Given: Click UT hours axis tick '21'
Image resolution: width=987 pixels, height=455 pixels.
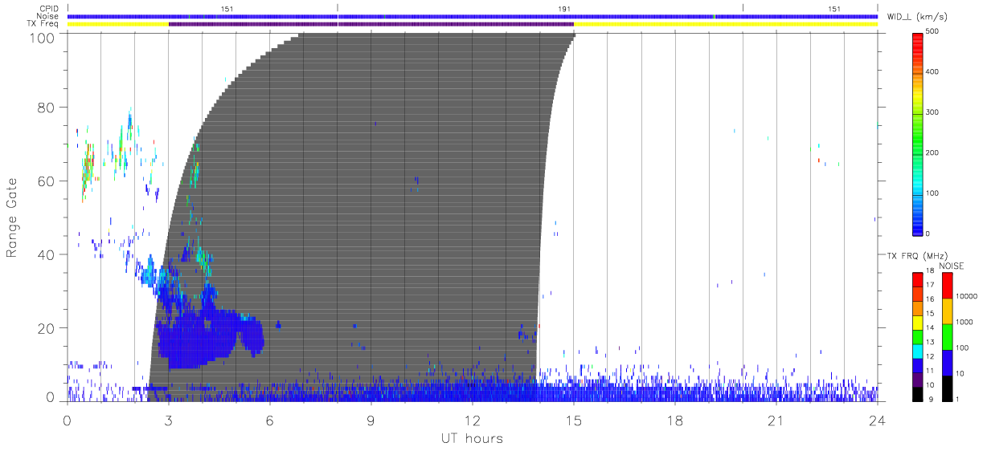Looking at the screenshot, I should tap(776, 420).
